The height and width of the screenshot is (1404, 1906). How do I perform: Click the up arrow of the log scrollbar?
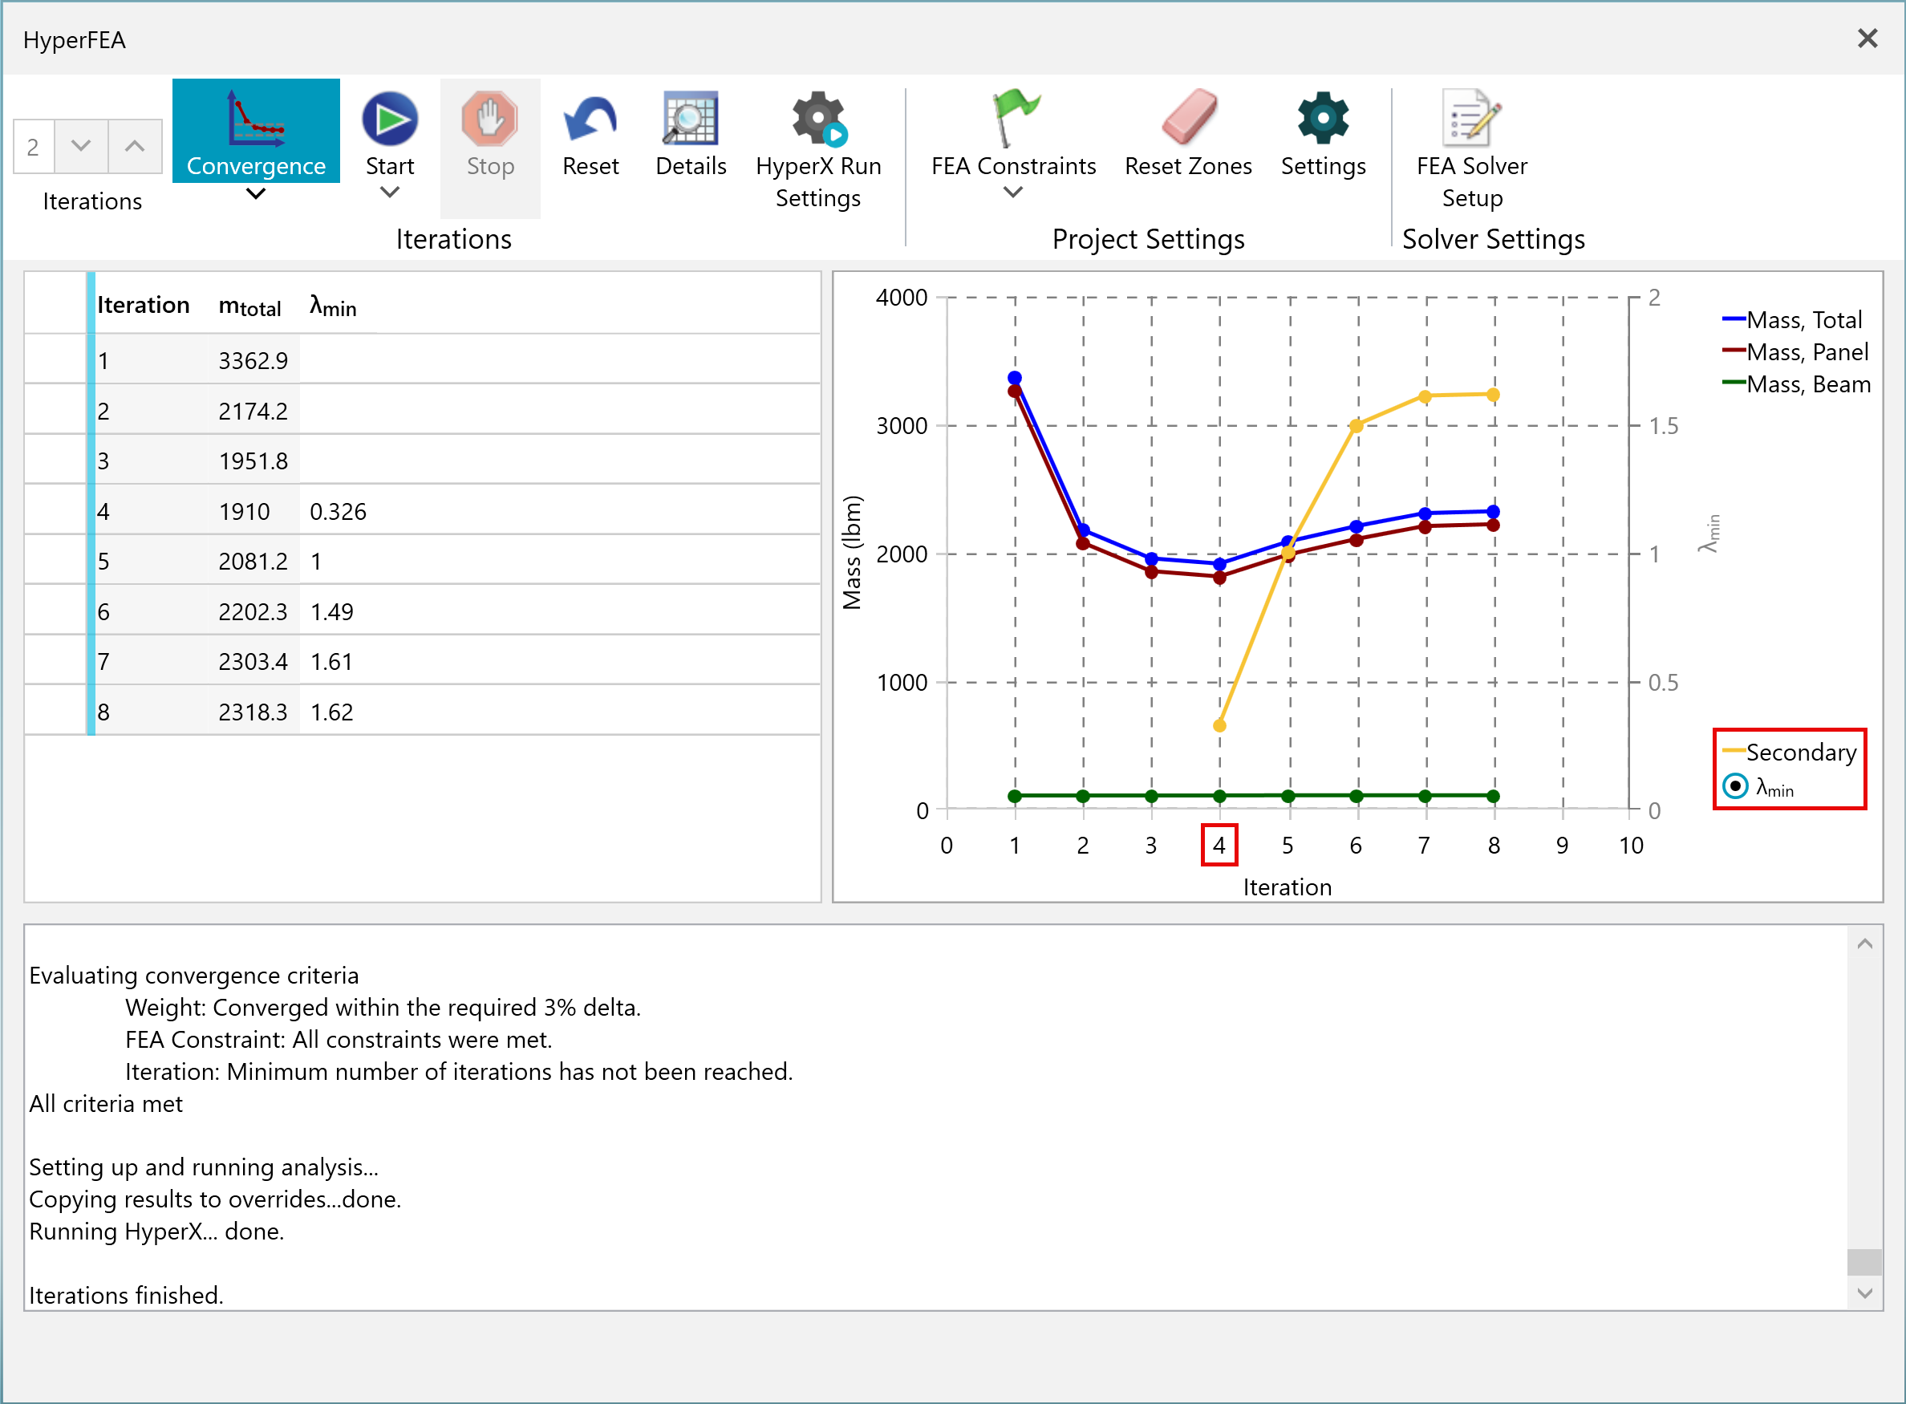coord(1864,943)
